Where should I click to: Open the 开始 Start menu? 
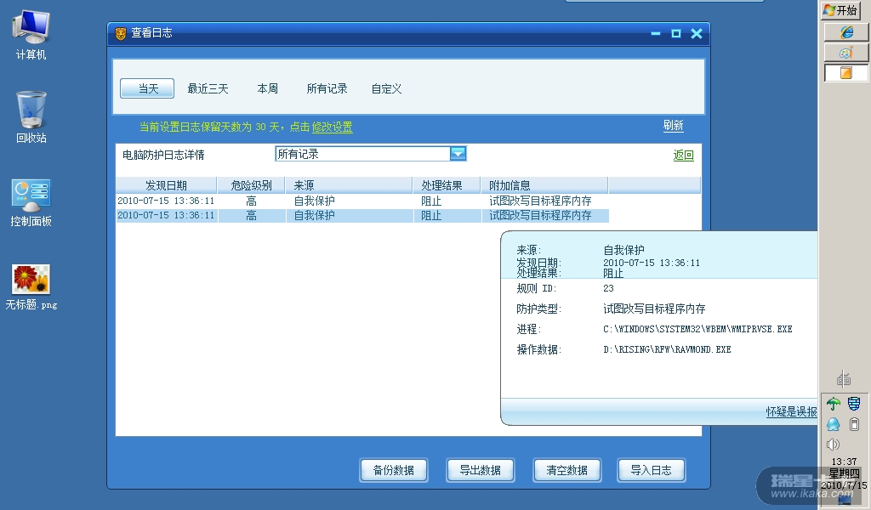coord(840,10)
